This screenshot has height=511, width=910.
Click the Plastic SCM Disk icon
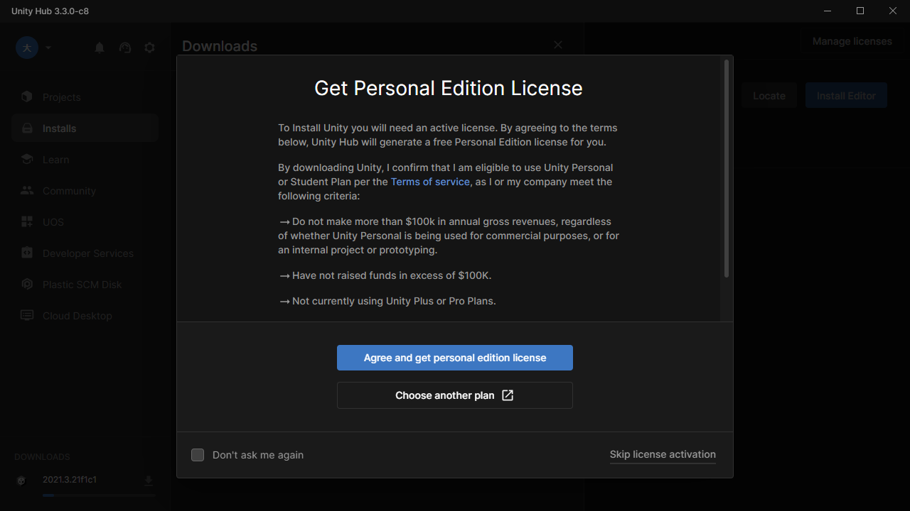click(27, 285)
